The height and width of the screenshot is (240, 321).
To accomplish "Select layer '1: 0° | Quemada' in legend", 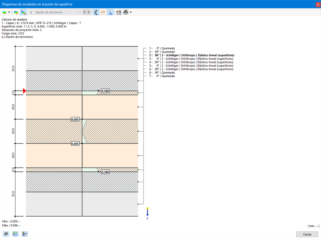I will coord(162,48).
